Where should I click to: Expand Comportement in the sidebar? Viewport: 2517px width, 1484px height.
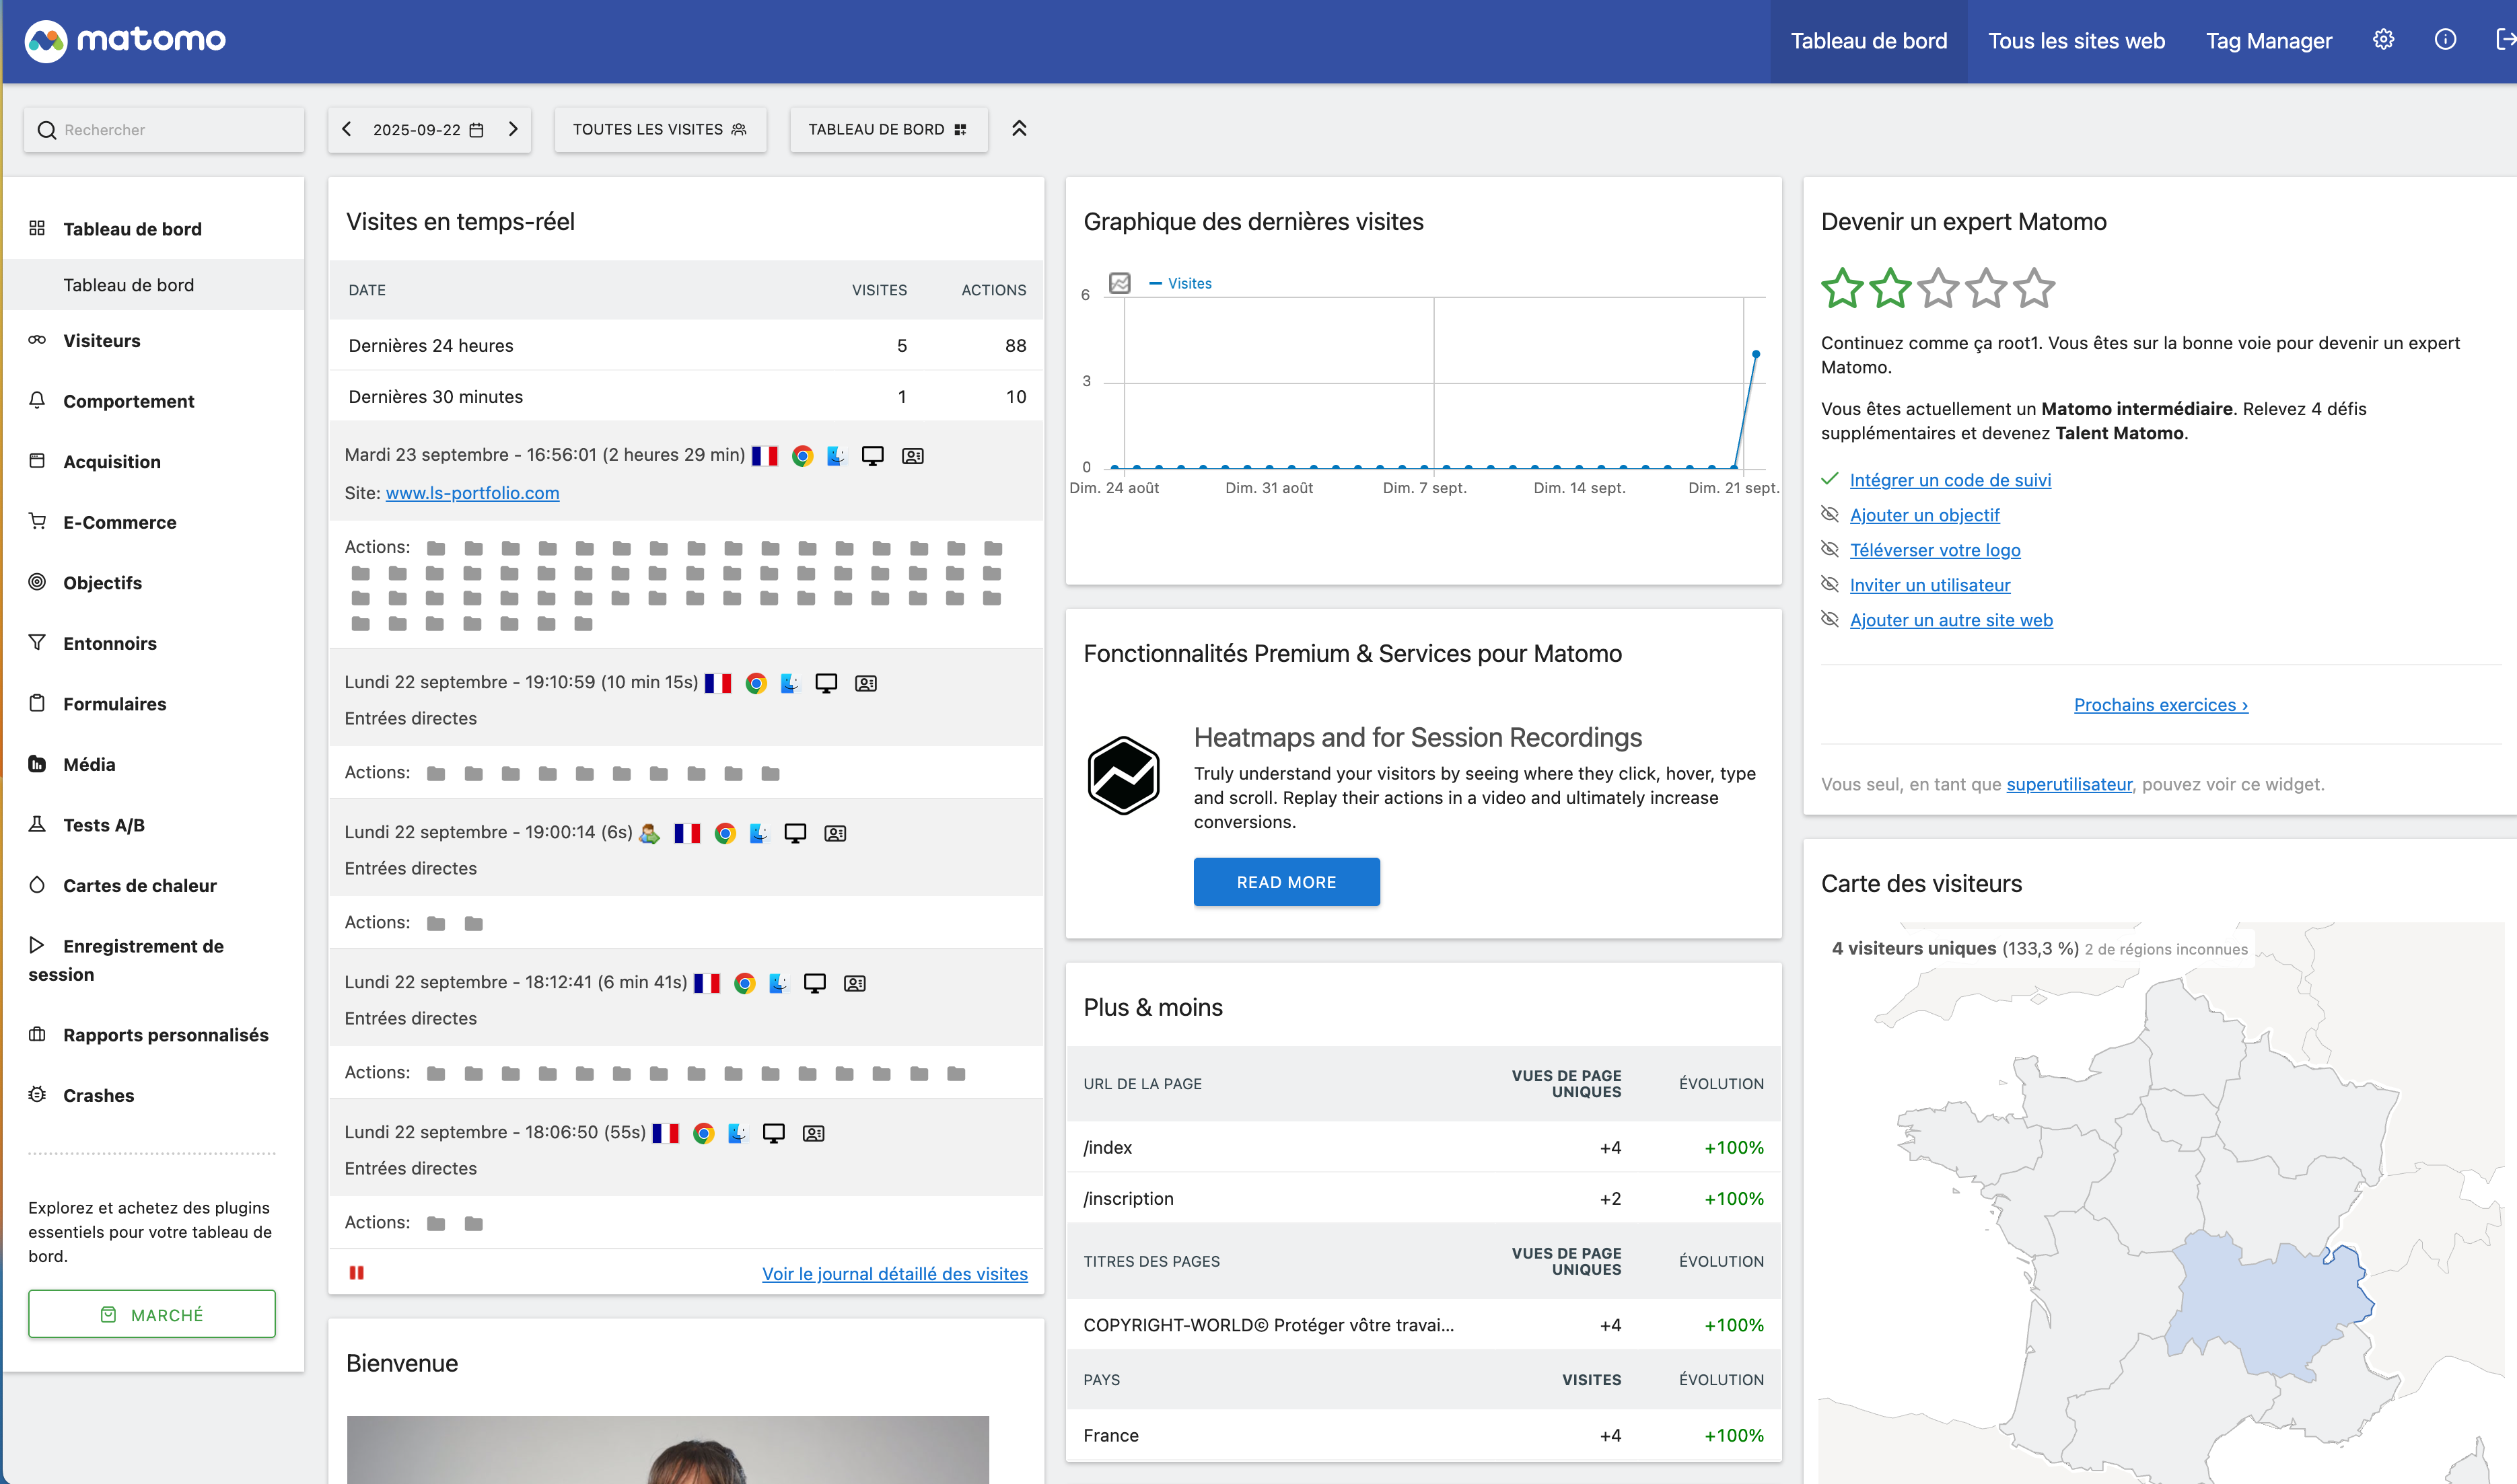point(129,401)
